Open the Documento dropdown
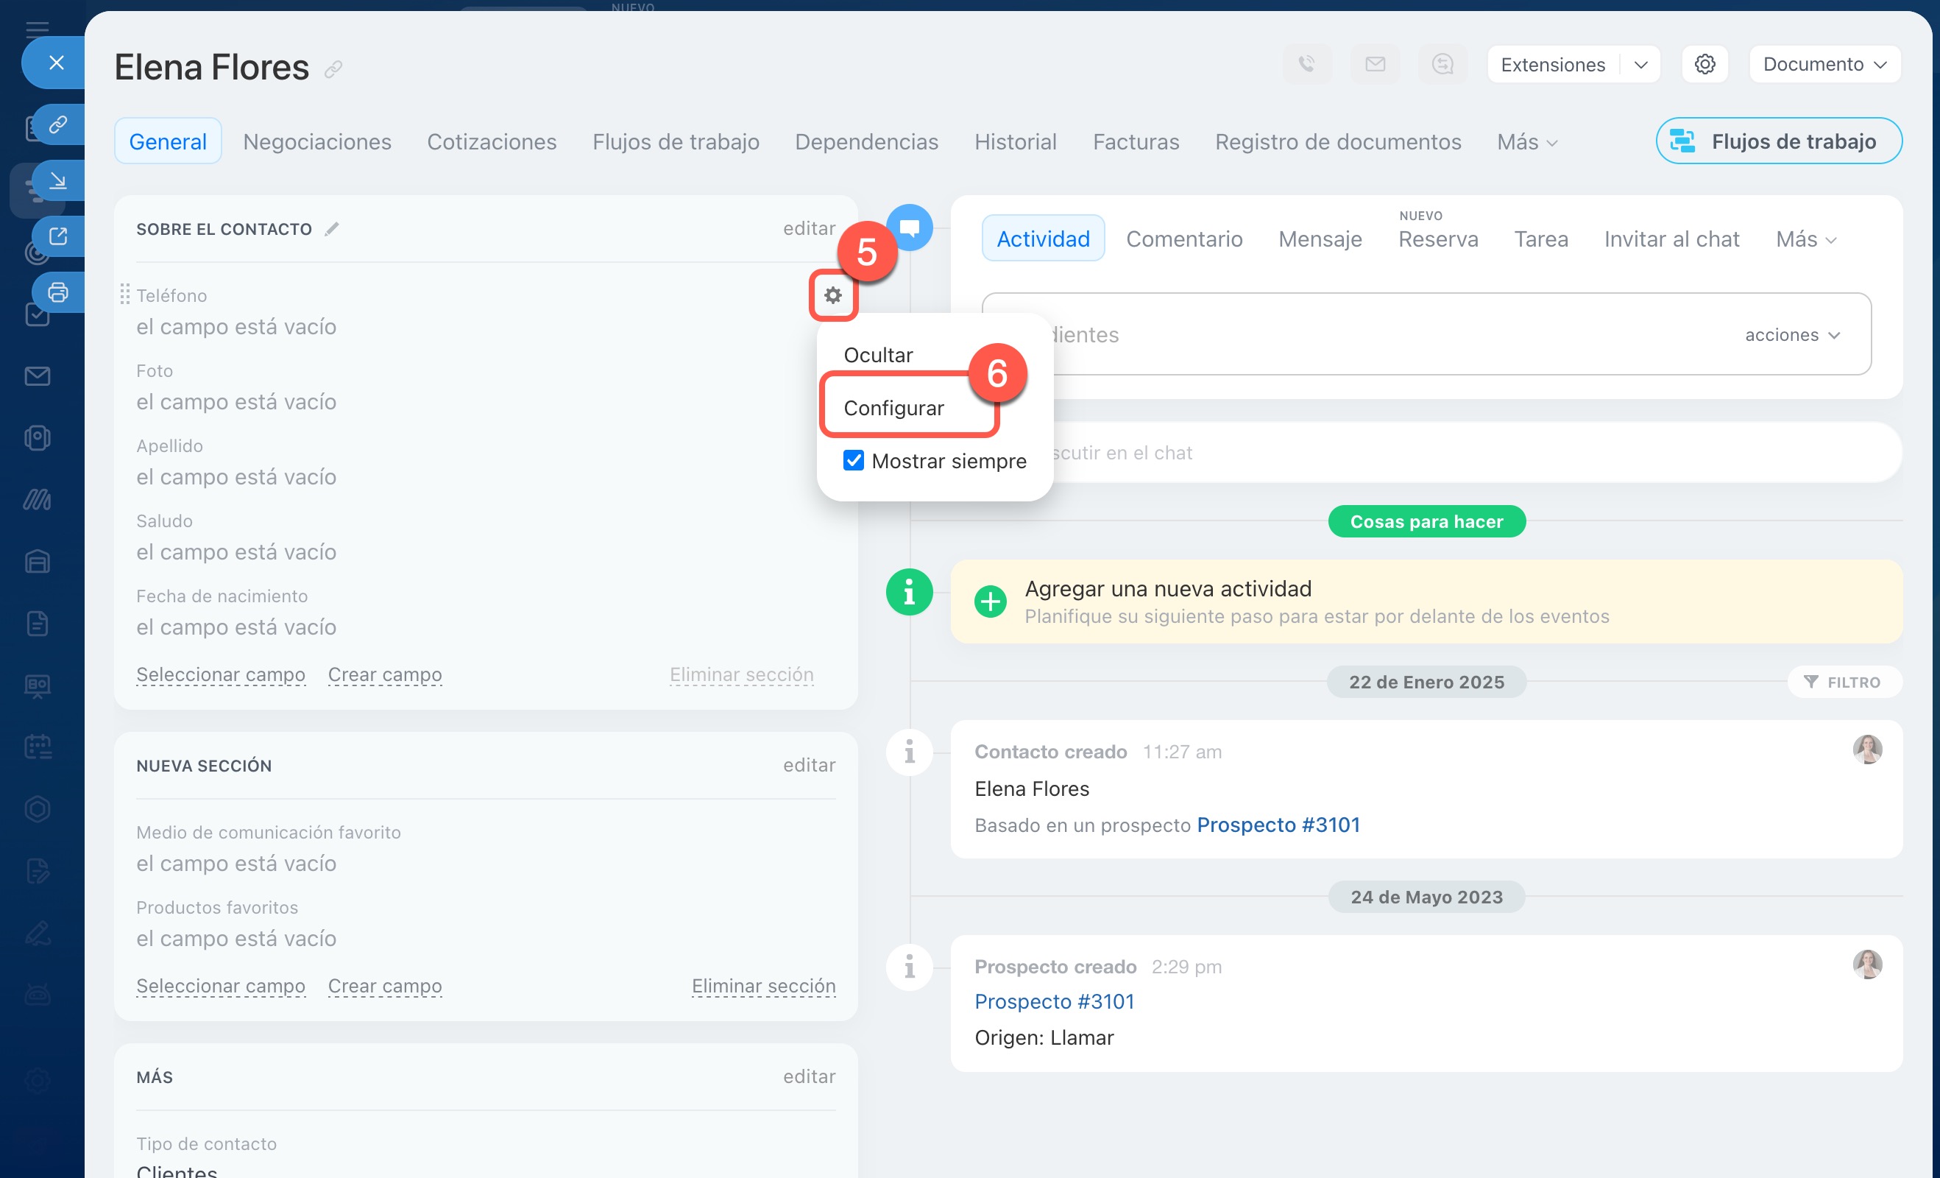Viewport: 1940px width, 1178px height. [1824, 64]
